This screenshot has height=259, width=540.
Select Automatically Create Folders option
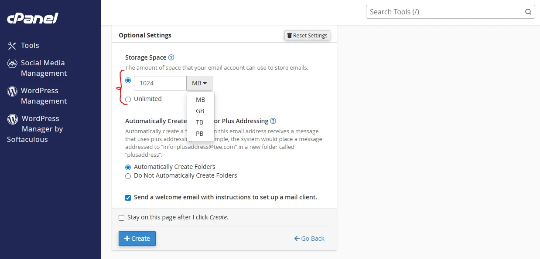click(x=128, y=167)
